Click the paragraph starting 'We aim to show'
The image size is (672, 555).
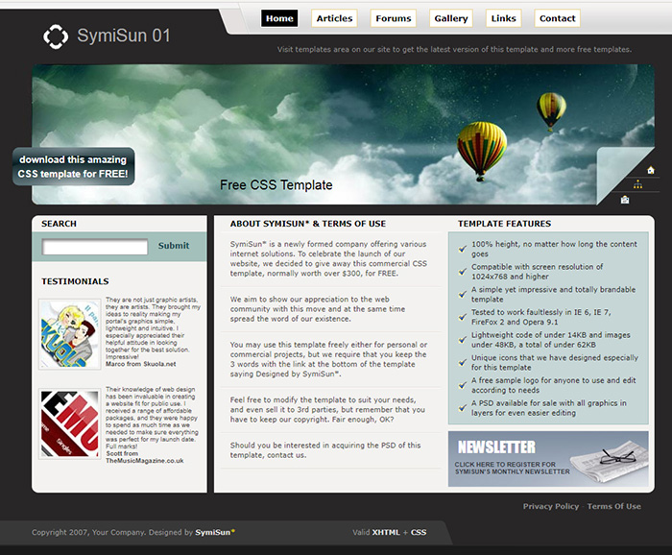point(318,309)
